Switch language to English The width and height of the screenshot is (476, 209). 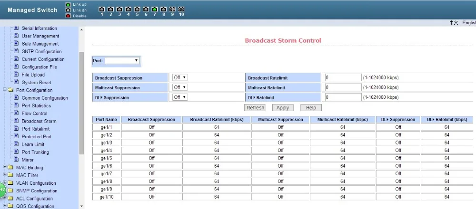(x=469, y=23)
